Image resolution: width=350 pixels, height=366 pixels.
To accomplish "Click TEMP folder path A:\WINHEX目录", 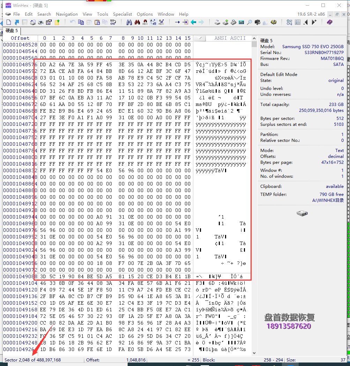I will (x=328, y=200).
